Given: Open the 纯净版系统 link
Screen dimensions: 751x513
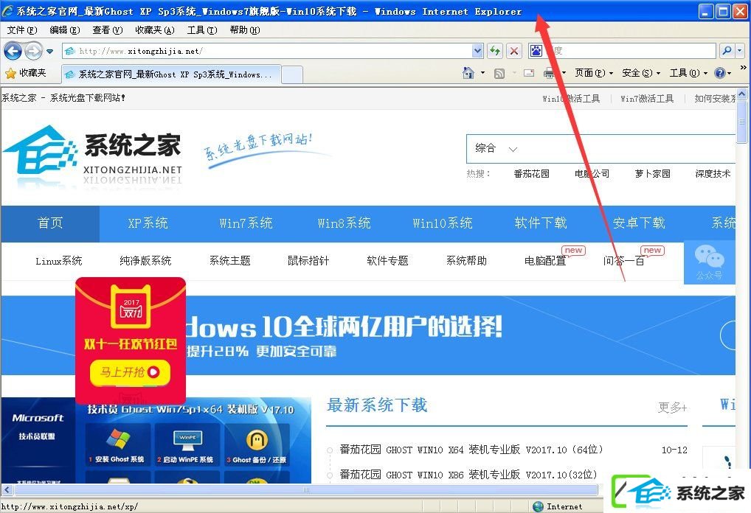Looking at the screenshot, I should pos(145,261).
